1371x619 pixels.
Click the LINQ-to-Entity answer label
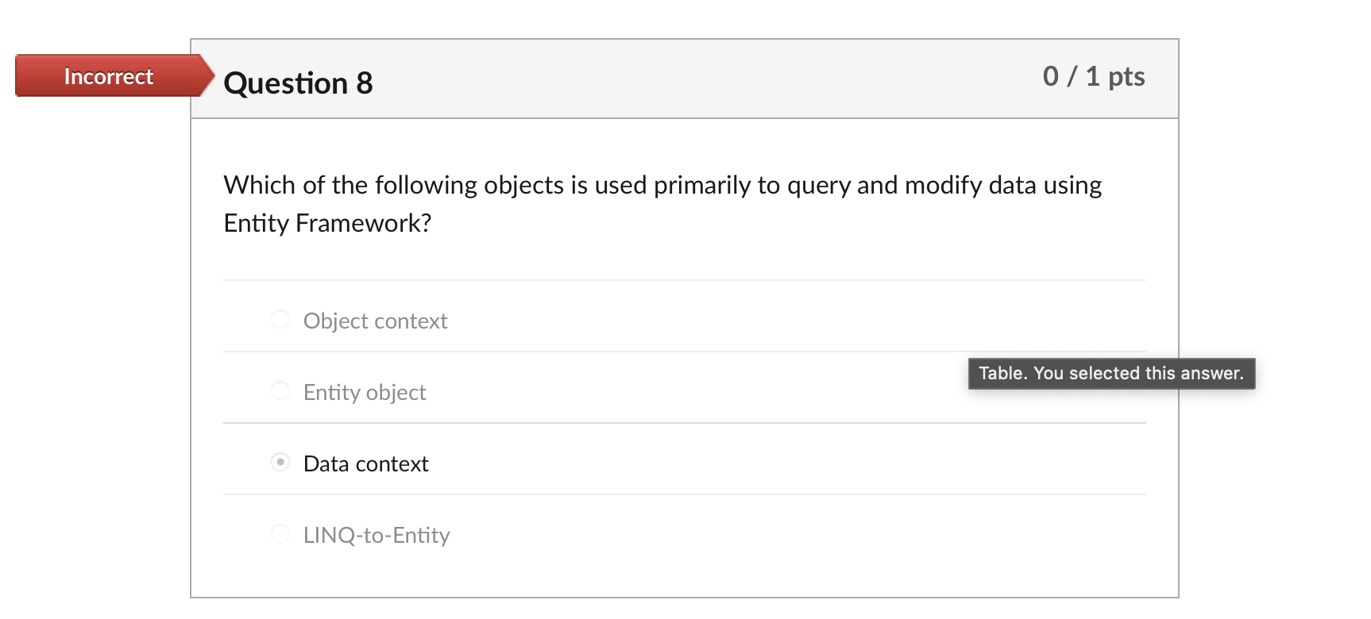377,534
